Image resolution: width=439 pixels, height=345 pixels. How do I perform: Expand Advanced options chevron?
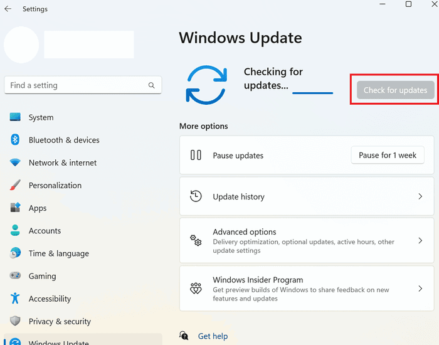coord(420,240)
